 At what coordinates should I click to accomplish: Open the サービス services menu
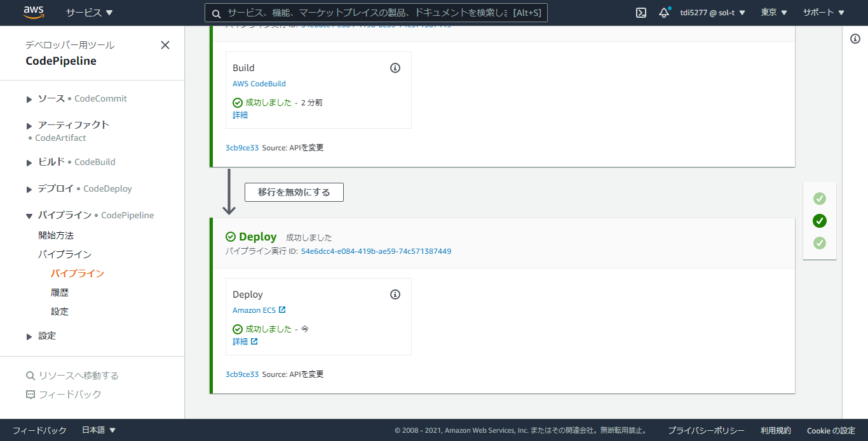click(89, 13)
